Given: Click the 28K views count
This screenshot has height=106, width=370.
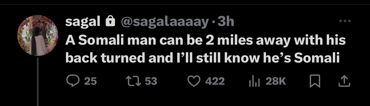Looking at the screenshot, I should pyautogui.click(x=275, y=82).
